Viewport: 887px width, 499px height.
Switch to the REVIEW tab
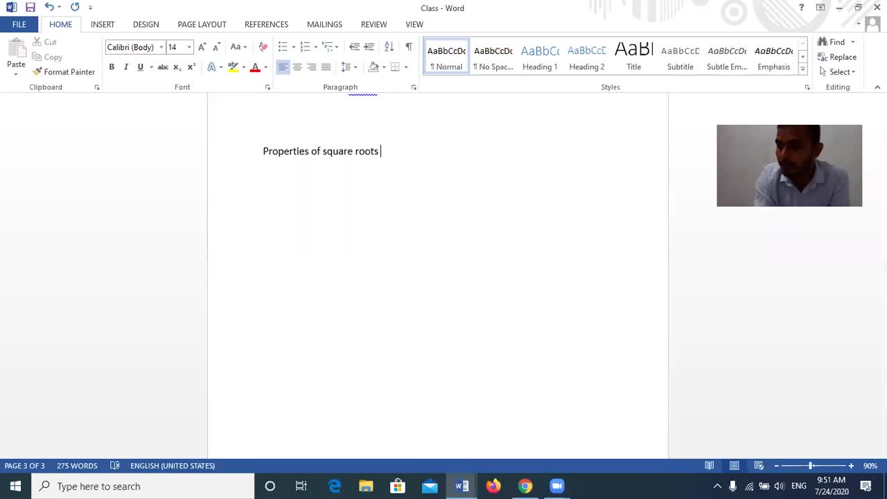(374, 24)
